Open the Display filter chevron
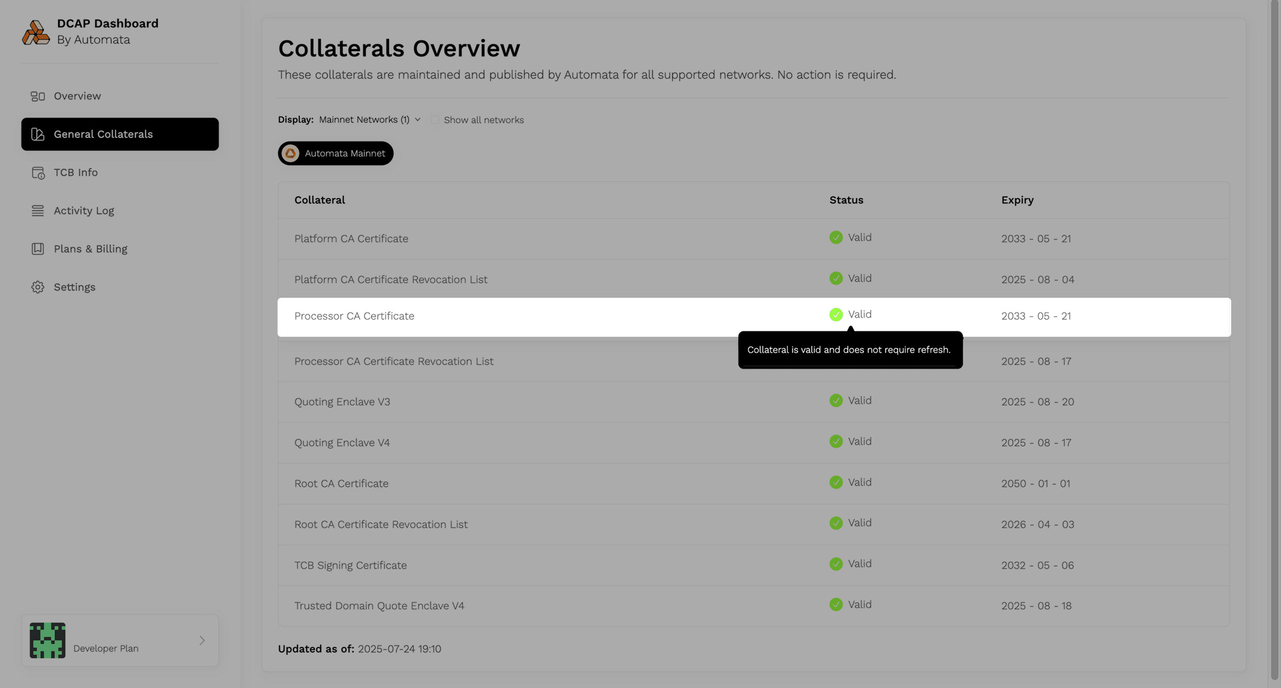This screenshot has height=688, width=1281. (x=418, y=119)
